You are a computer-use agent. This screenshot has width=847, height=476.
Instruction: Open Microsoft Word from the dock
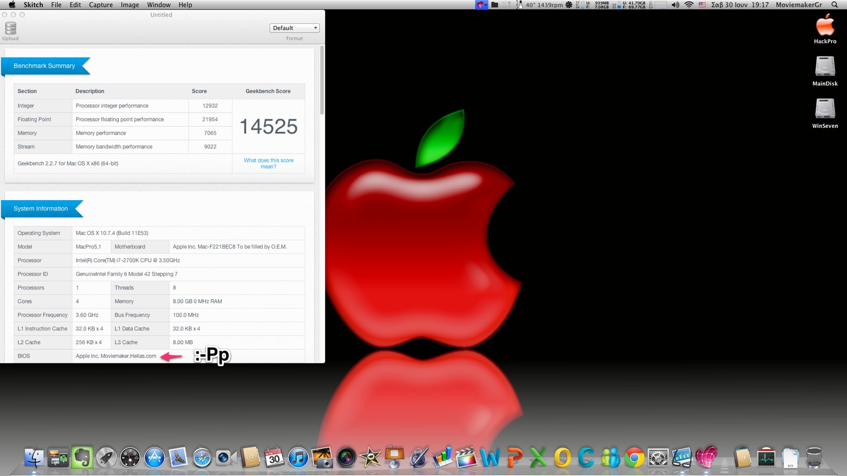(x=490, y=457)
